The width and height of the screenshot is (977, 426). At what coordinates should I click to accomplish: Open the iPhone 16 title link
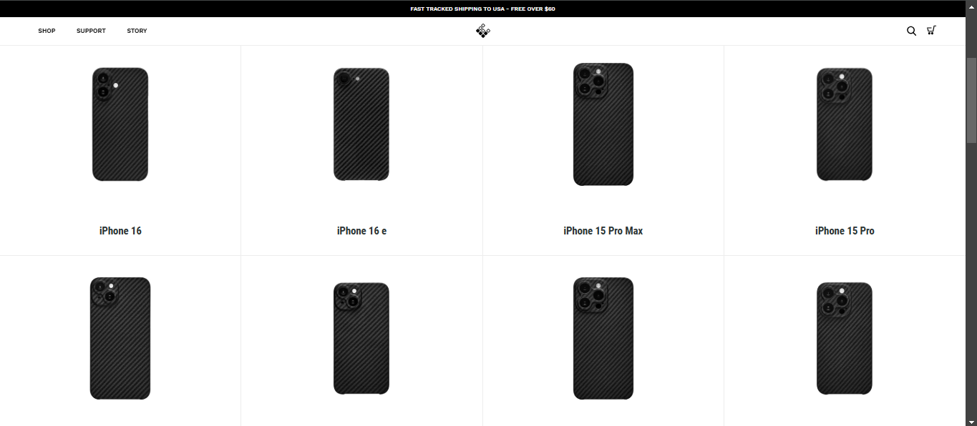[x=120, y=231]
